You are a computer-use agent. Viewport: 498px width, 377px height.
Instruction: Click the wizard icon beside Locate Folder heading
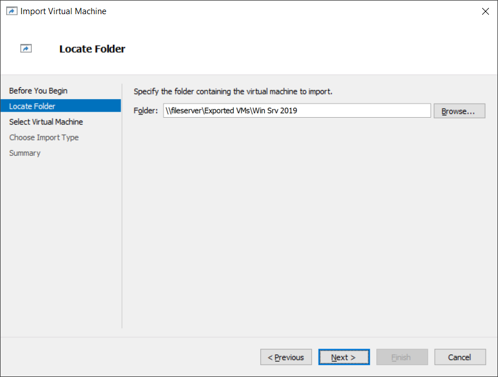(x=26, y=49)
